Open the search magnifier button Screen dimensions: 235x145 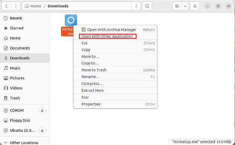point(147,6)
